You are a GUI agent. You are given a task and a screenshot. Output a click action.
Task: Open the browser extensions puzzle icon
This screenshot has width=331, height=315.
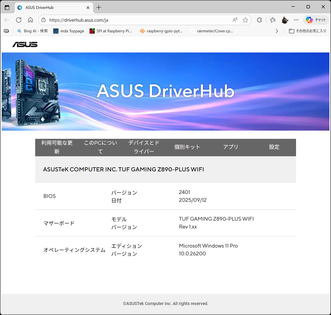tap(259, 20)
